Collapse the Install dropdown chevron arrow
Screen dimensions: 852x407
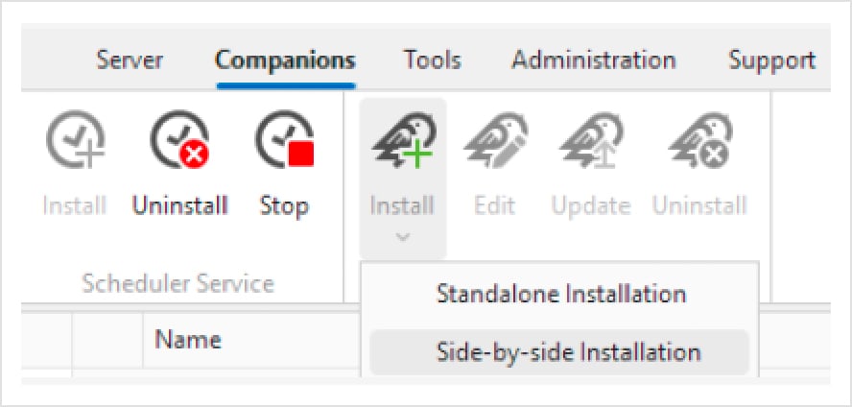click(x=403, y=237)
